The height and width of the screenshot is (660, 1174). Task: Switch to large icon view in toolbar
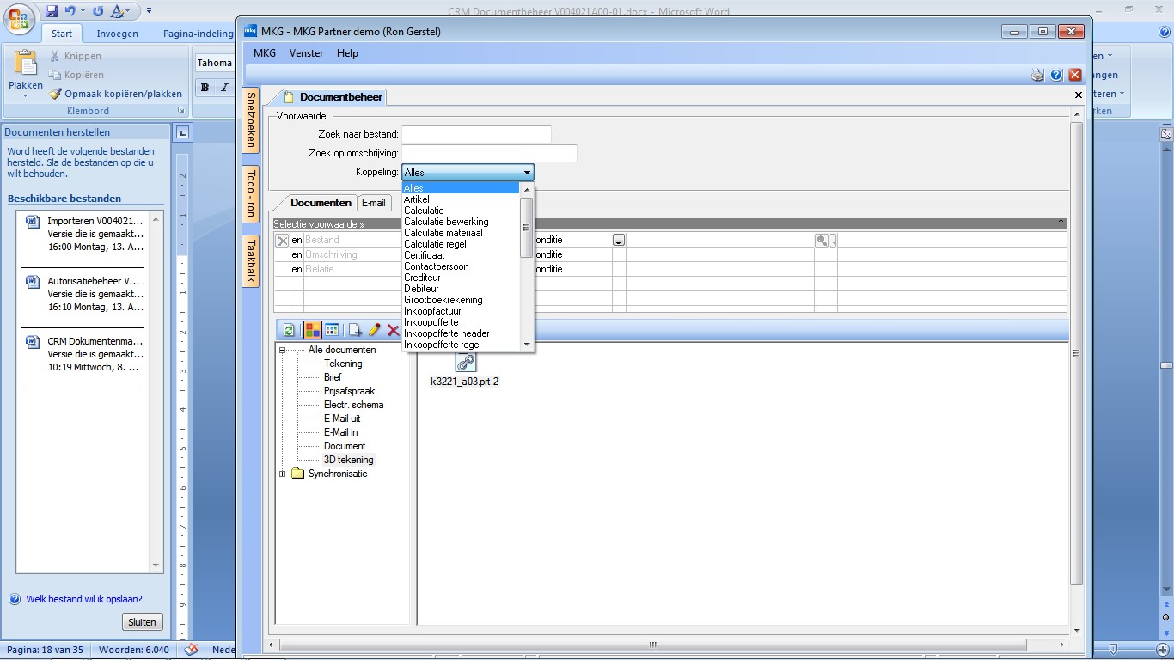(x=313, y=330)
